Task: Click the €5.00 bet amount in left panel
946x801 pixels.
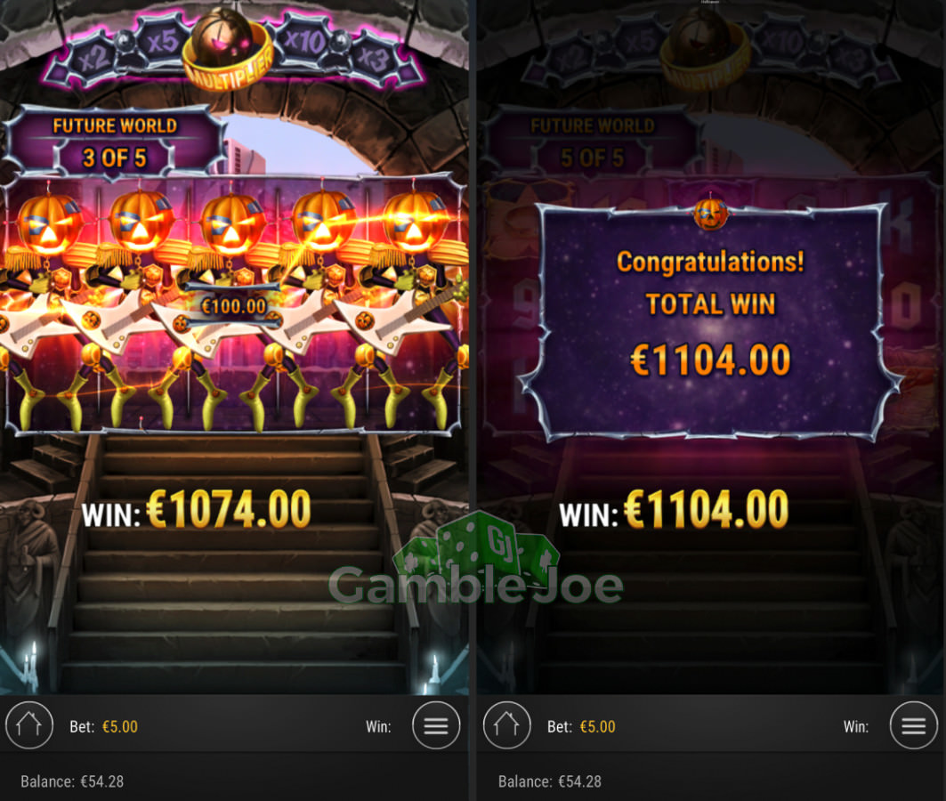Action: click(x=120, y=727)
